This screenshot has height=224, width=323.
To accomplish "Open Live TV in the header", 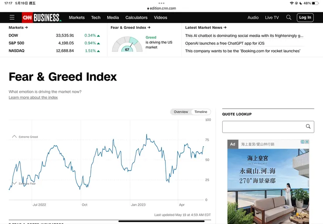I will pyautogui.click(x=272, y=17).
